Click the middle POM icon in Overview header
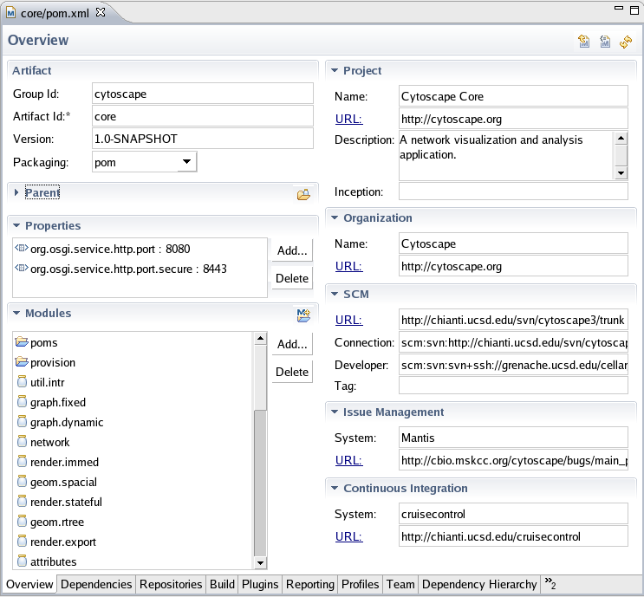The height and width of the screenshot is (597, 644). coord(605,42)
